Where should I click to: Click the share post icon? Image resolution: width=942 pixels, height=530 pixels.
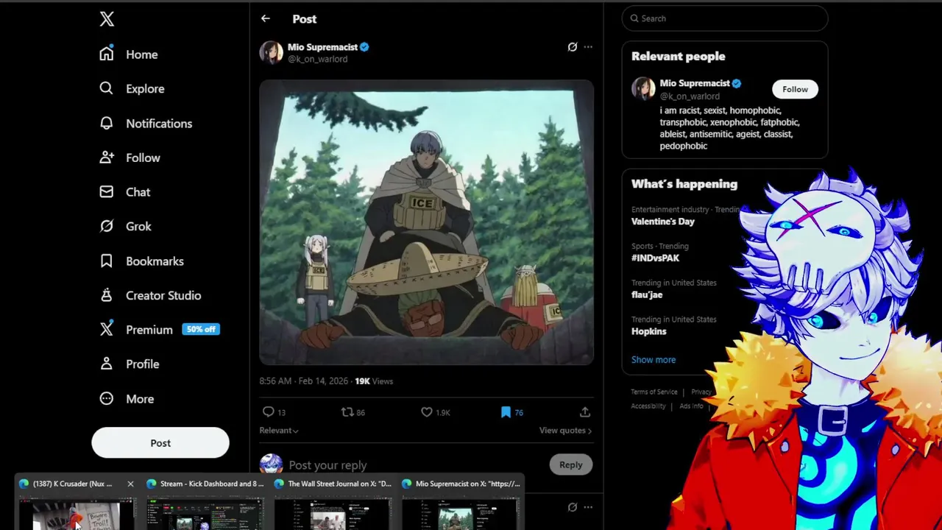[x=585, y=412]
